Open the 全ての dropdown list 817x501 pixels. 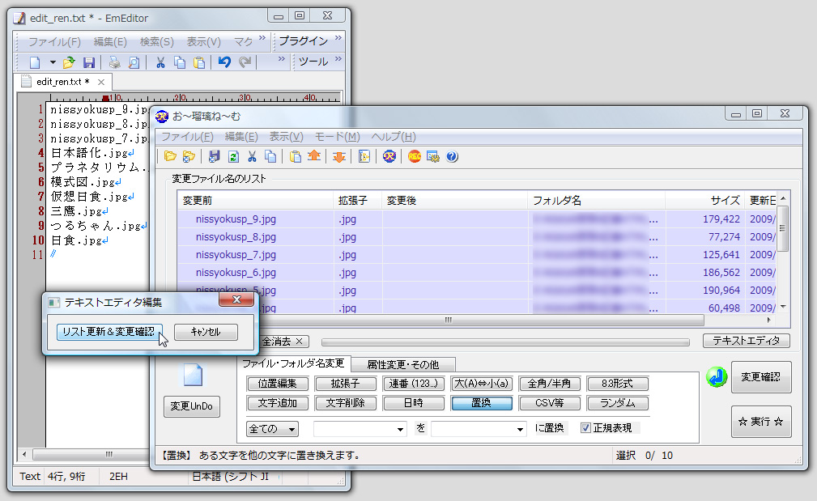(270, 428)
